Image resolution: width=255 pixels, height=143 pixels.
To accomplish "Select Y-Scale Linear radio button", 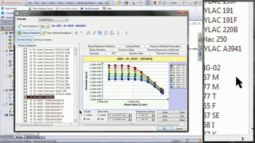I will point(84,115).
